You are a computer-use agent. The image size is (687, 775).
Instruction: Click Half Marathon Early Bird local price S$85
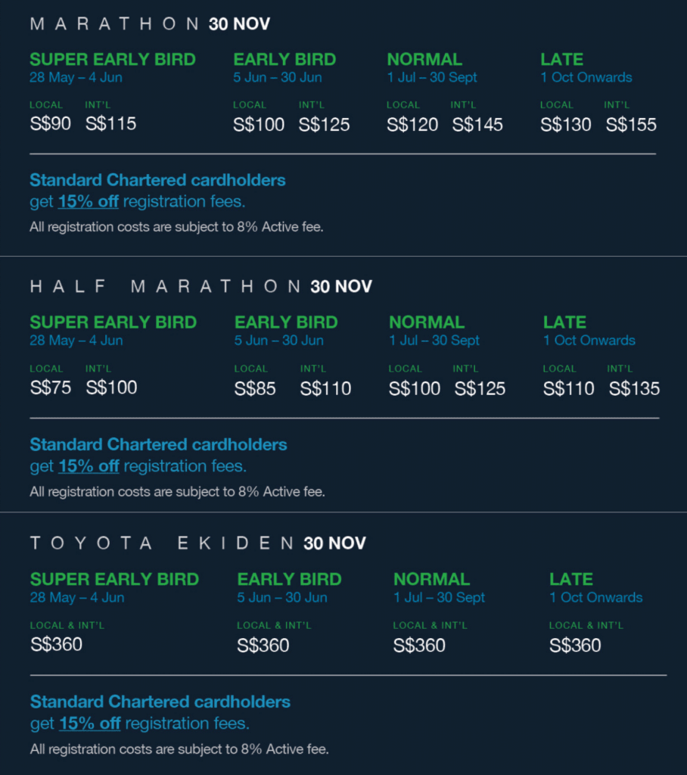coord(255,388)
